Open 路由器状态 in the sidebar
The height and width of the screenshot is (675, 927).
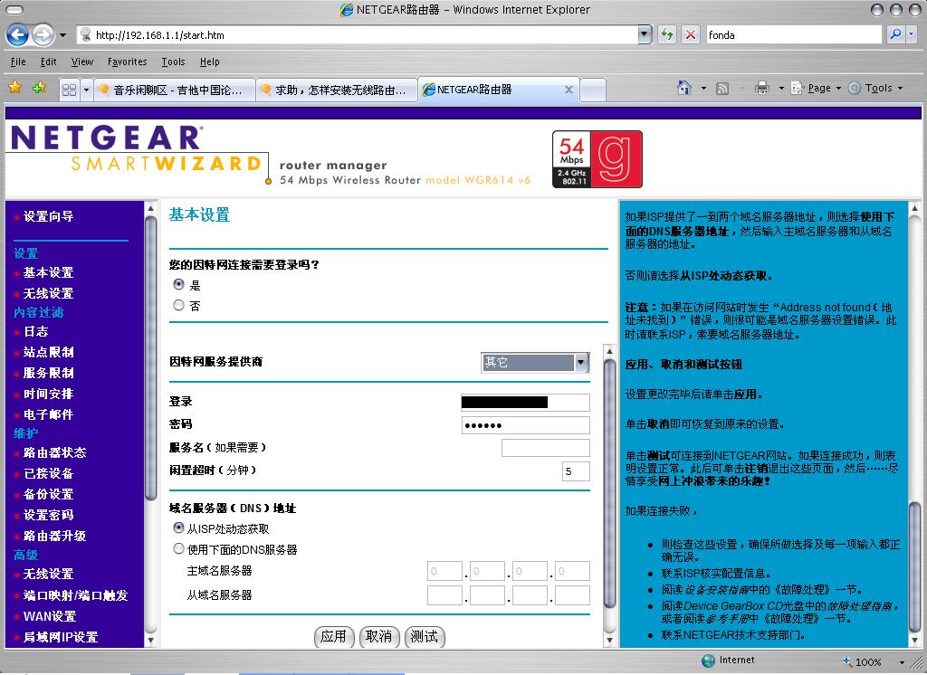pyautogui.click(x=54, y=452)
